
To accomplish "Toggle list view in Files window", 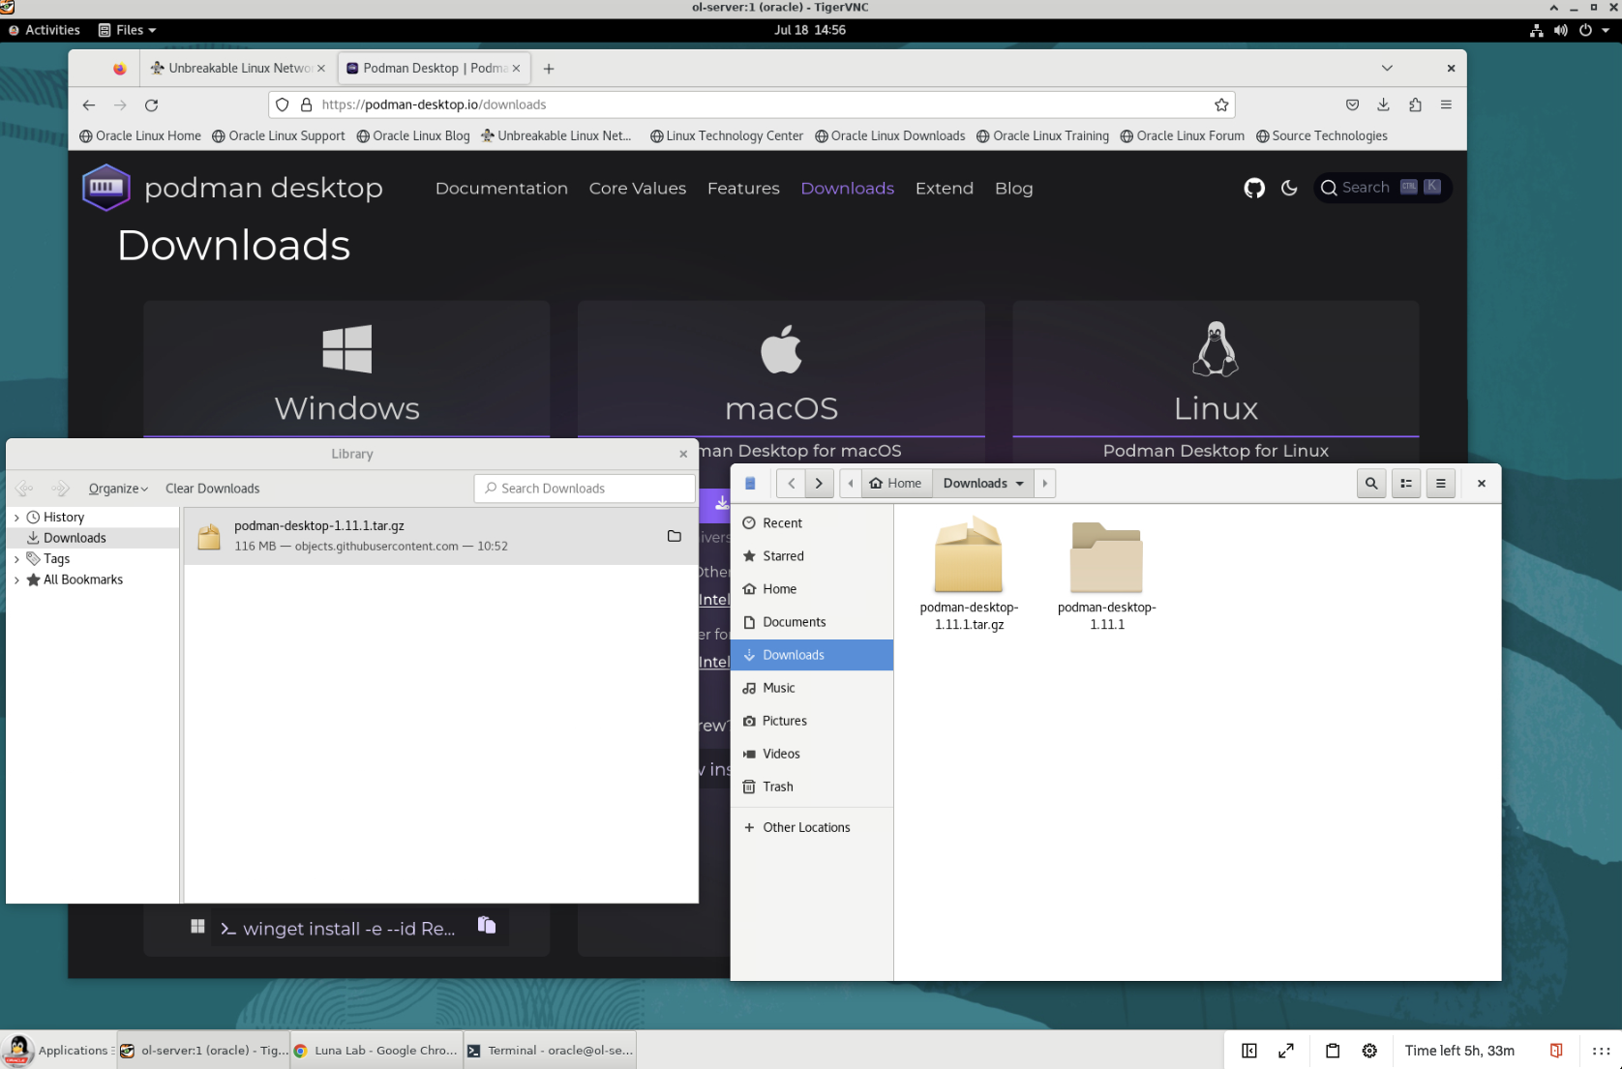I will 1406,484.
